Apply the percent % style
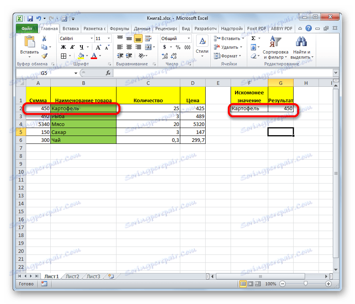Image resolution: width=355 pixels, height=304 pixels. point(178,47)
